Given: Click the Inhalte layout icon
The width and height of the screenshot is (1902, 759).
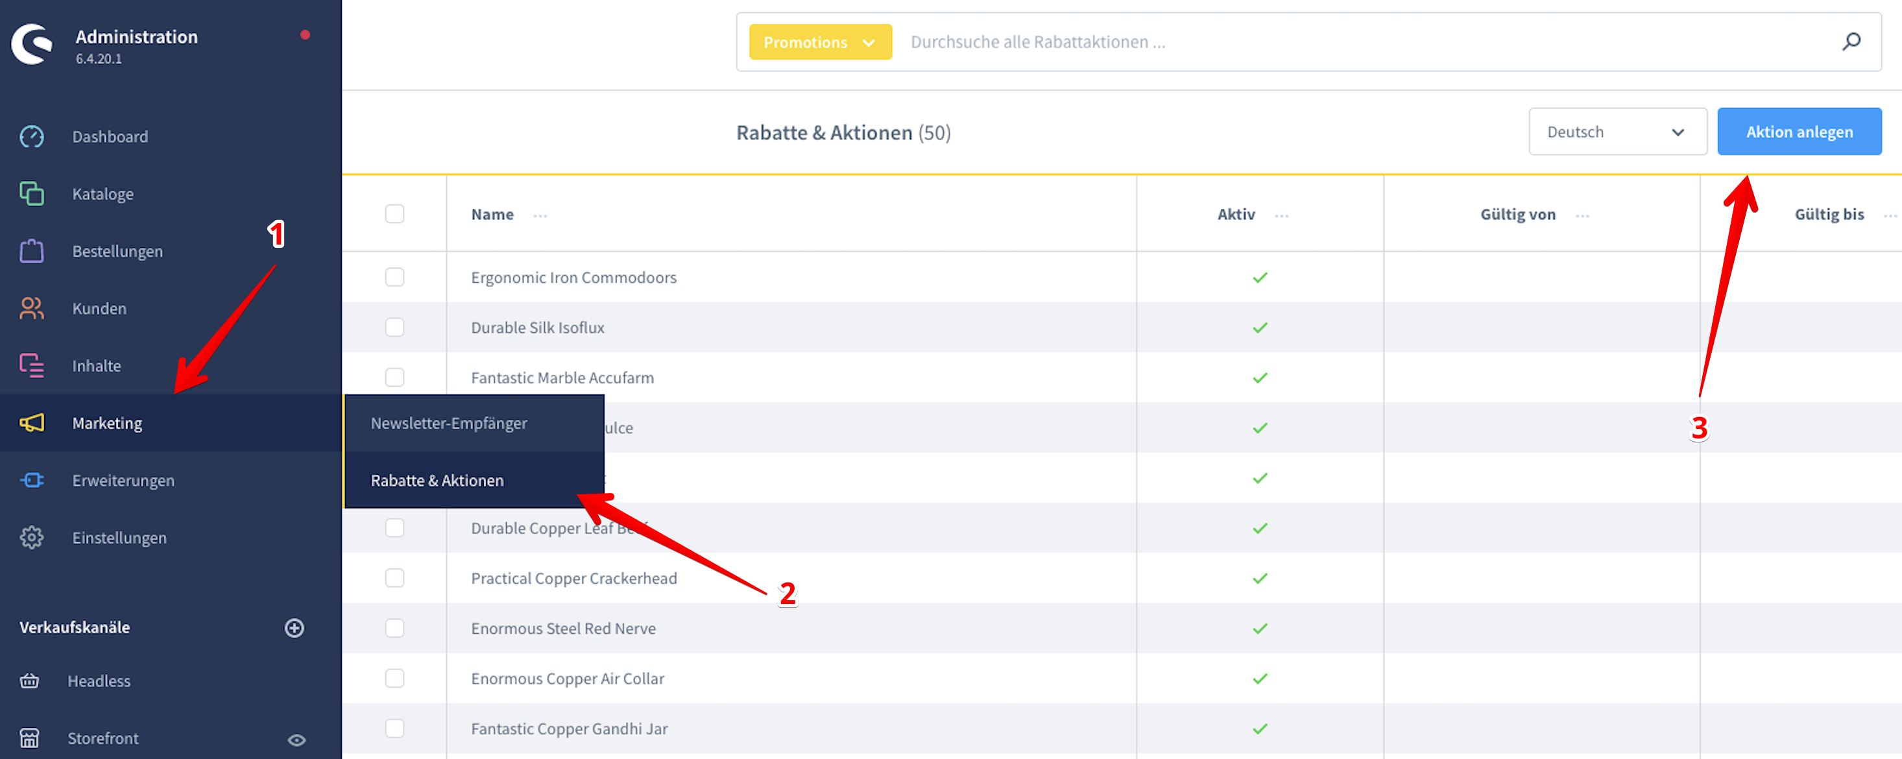Looking at the screenshot, I should coord(32,365).
